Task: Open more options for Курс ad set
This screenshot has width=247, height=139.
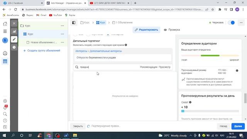Action: coord(63,34)
